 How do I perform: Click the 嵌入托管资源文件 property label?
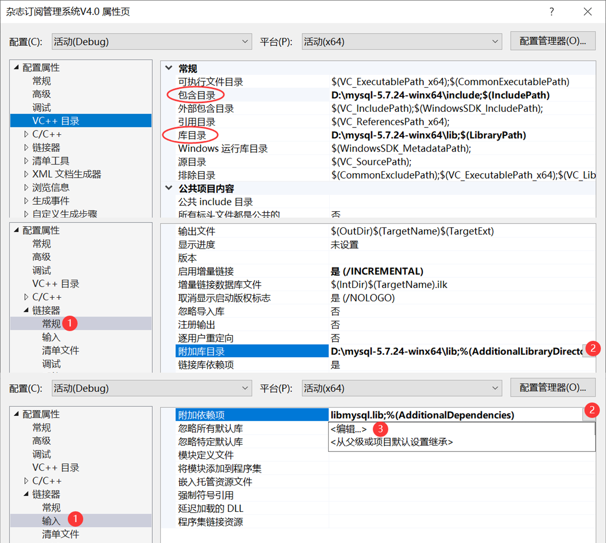[x=215, y=481]
